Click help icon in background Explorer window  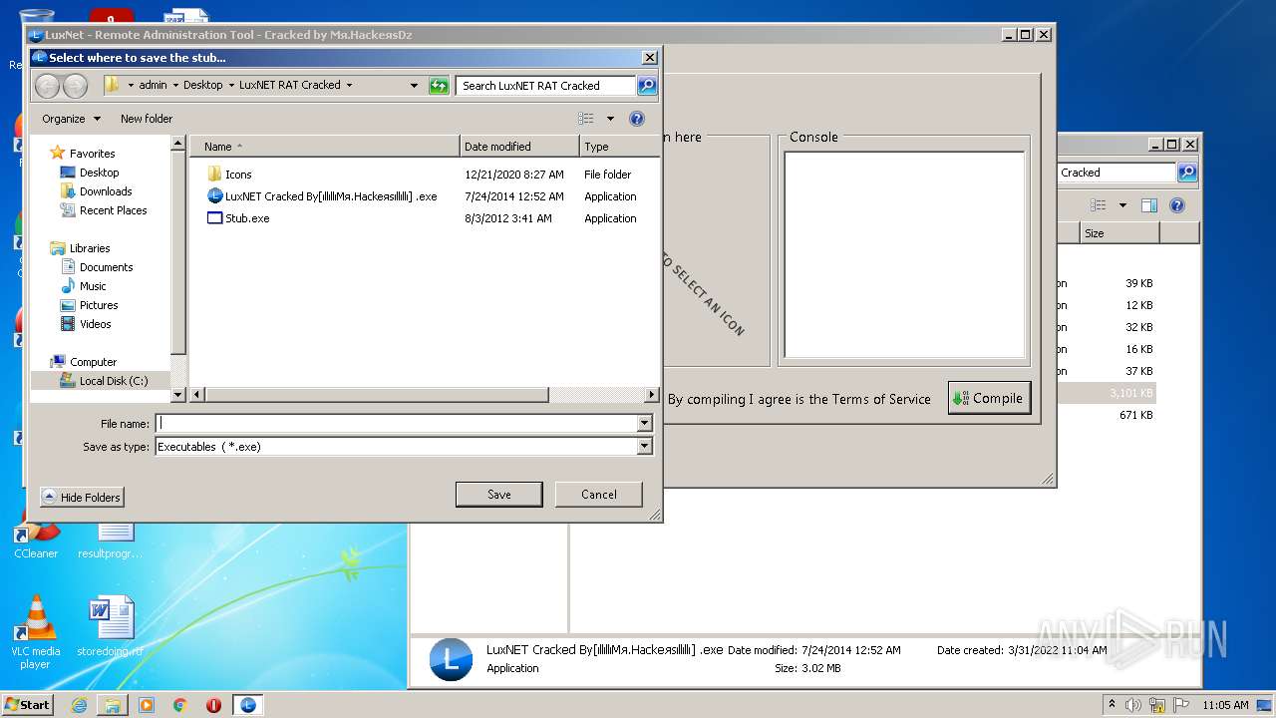[1176, 205]
